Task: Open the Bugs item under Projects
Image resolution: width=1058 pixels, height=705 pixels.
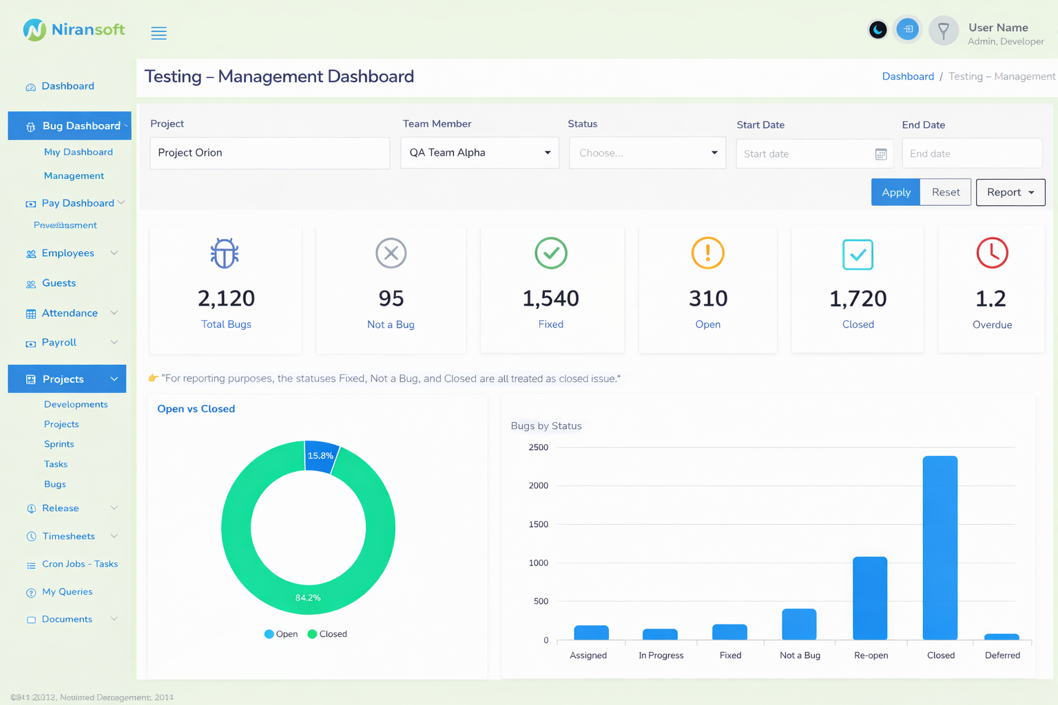Action: [x=54, y=484]
